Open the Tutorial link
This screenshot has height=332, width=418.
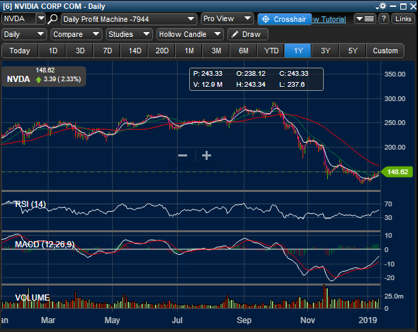click(x=329, y=19)
